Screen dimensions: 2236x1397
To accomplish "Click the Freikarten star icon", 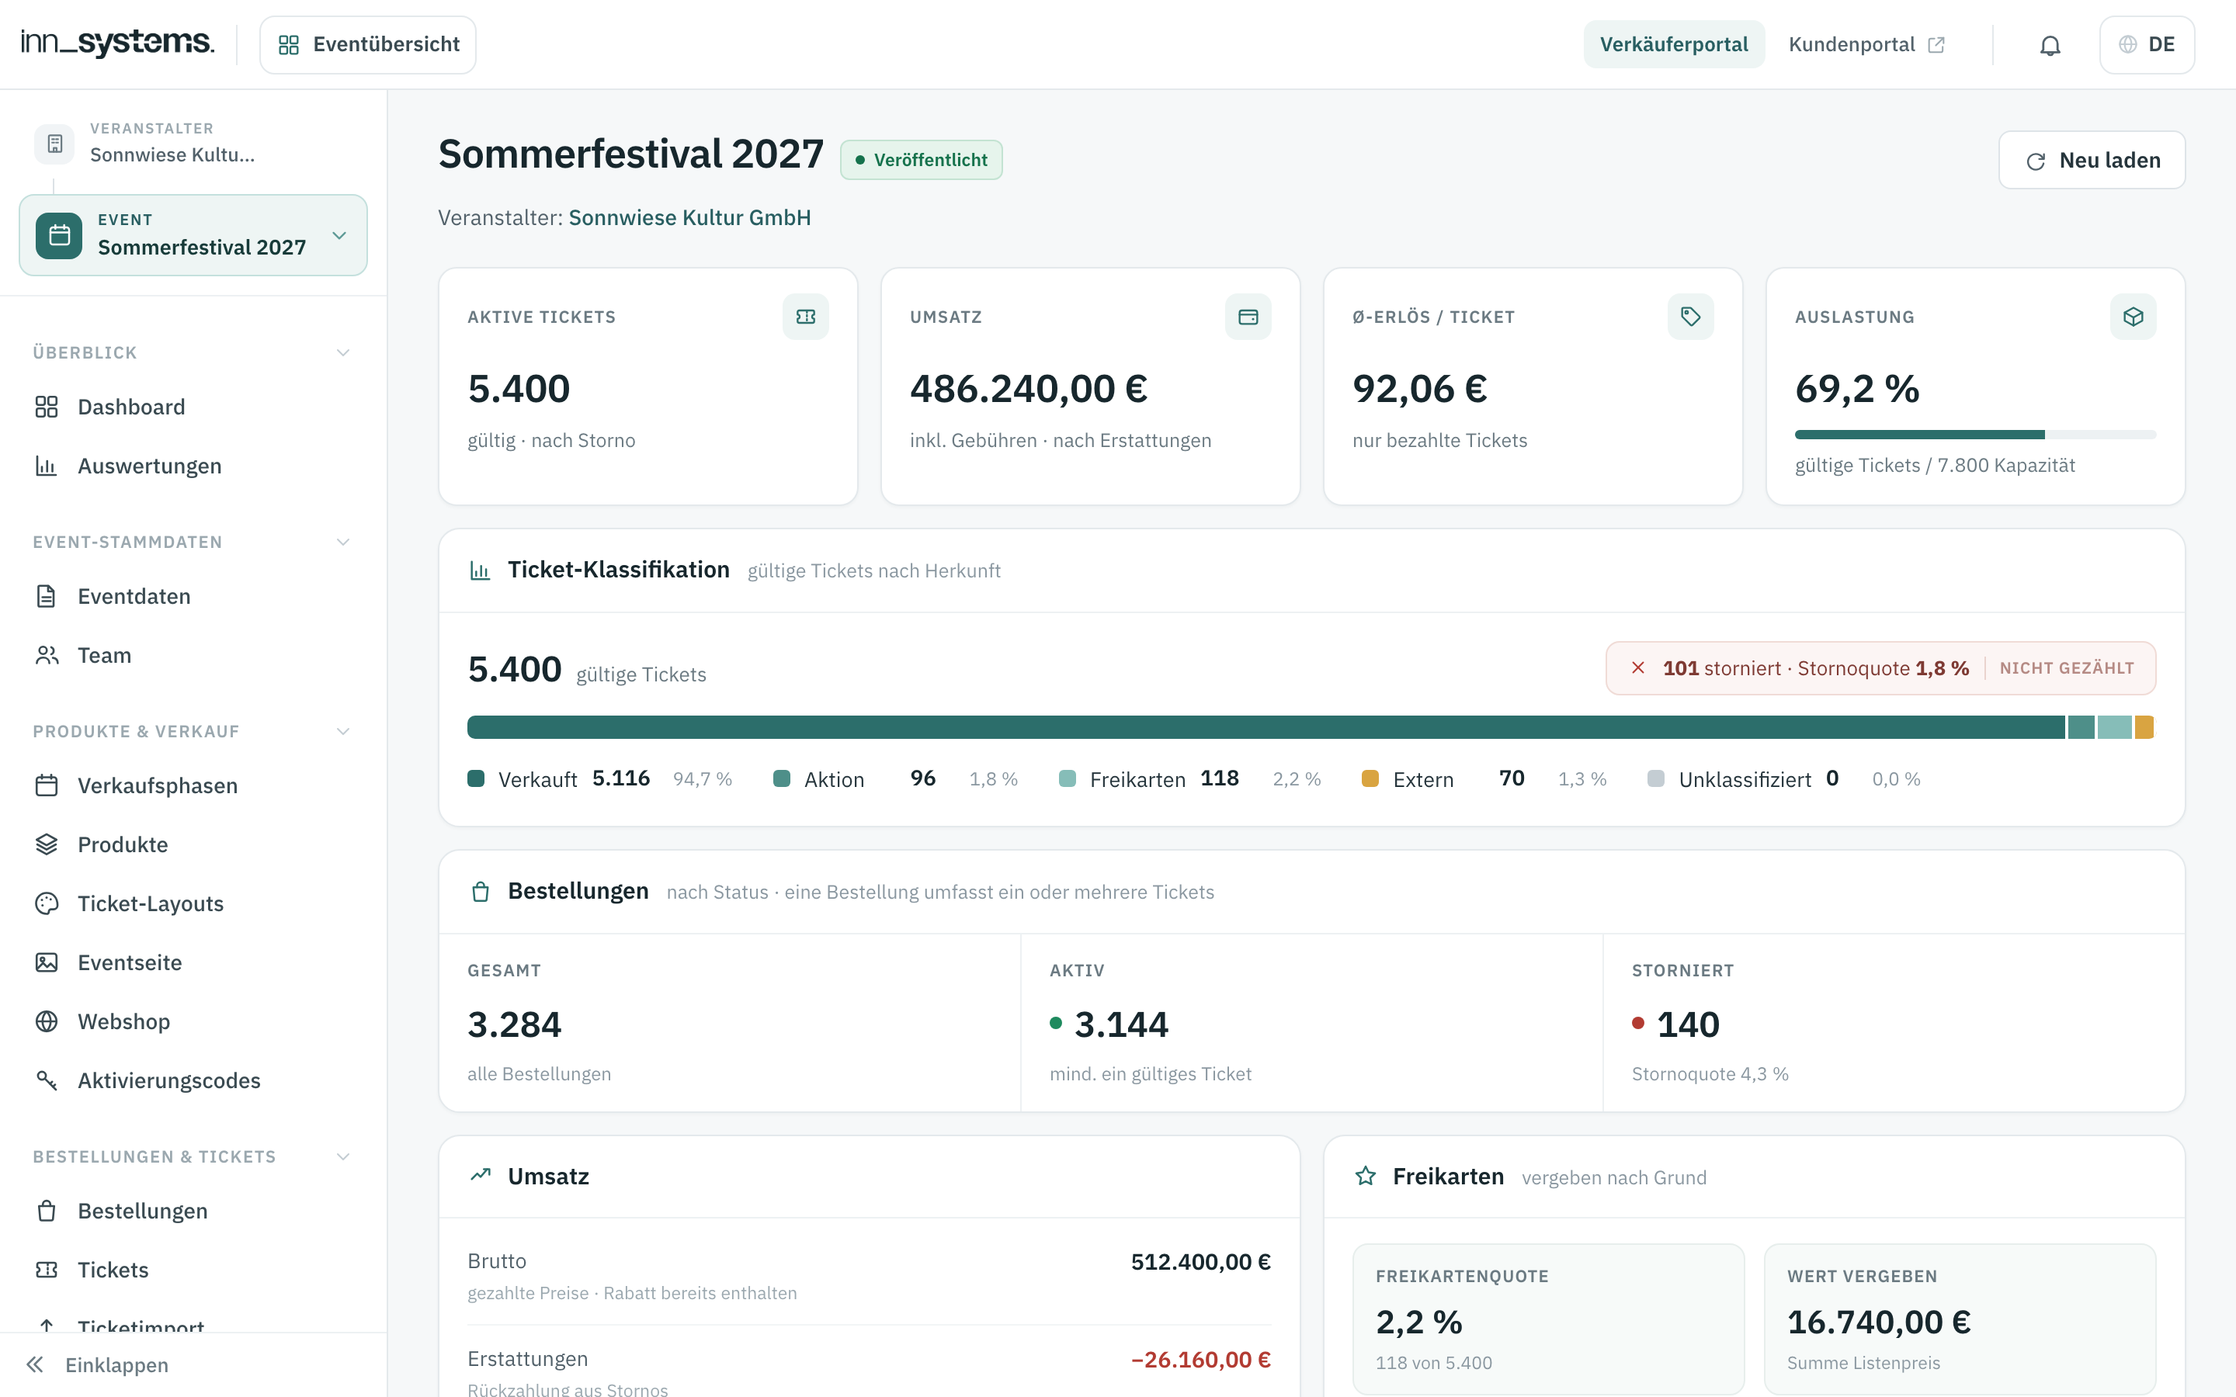I will click(1365, 1175).
